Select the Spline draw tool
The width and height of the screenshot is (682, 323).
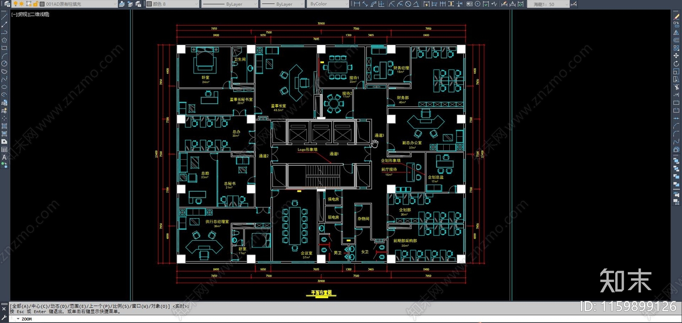point(4,79)
